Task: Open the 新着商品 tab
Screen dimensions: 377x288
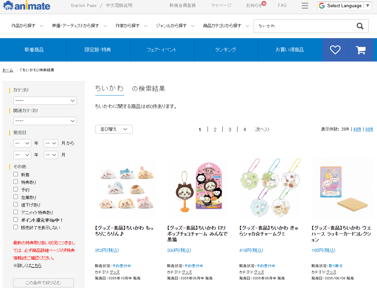Action: coord(34,50)
